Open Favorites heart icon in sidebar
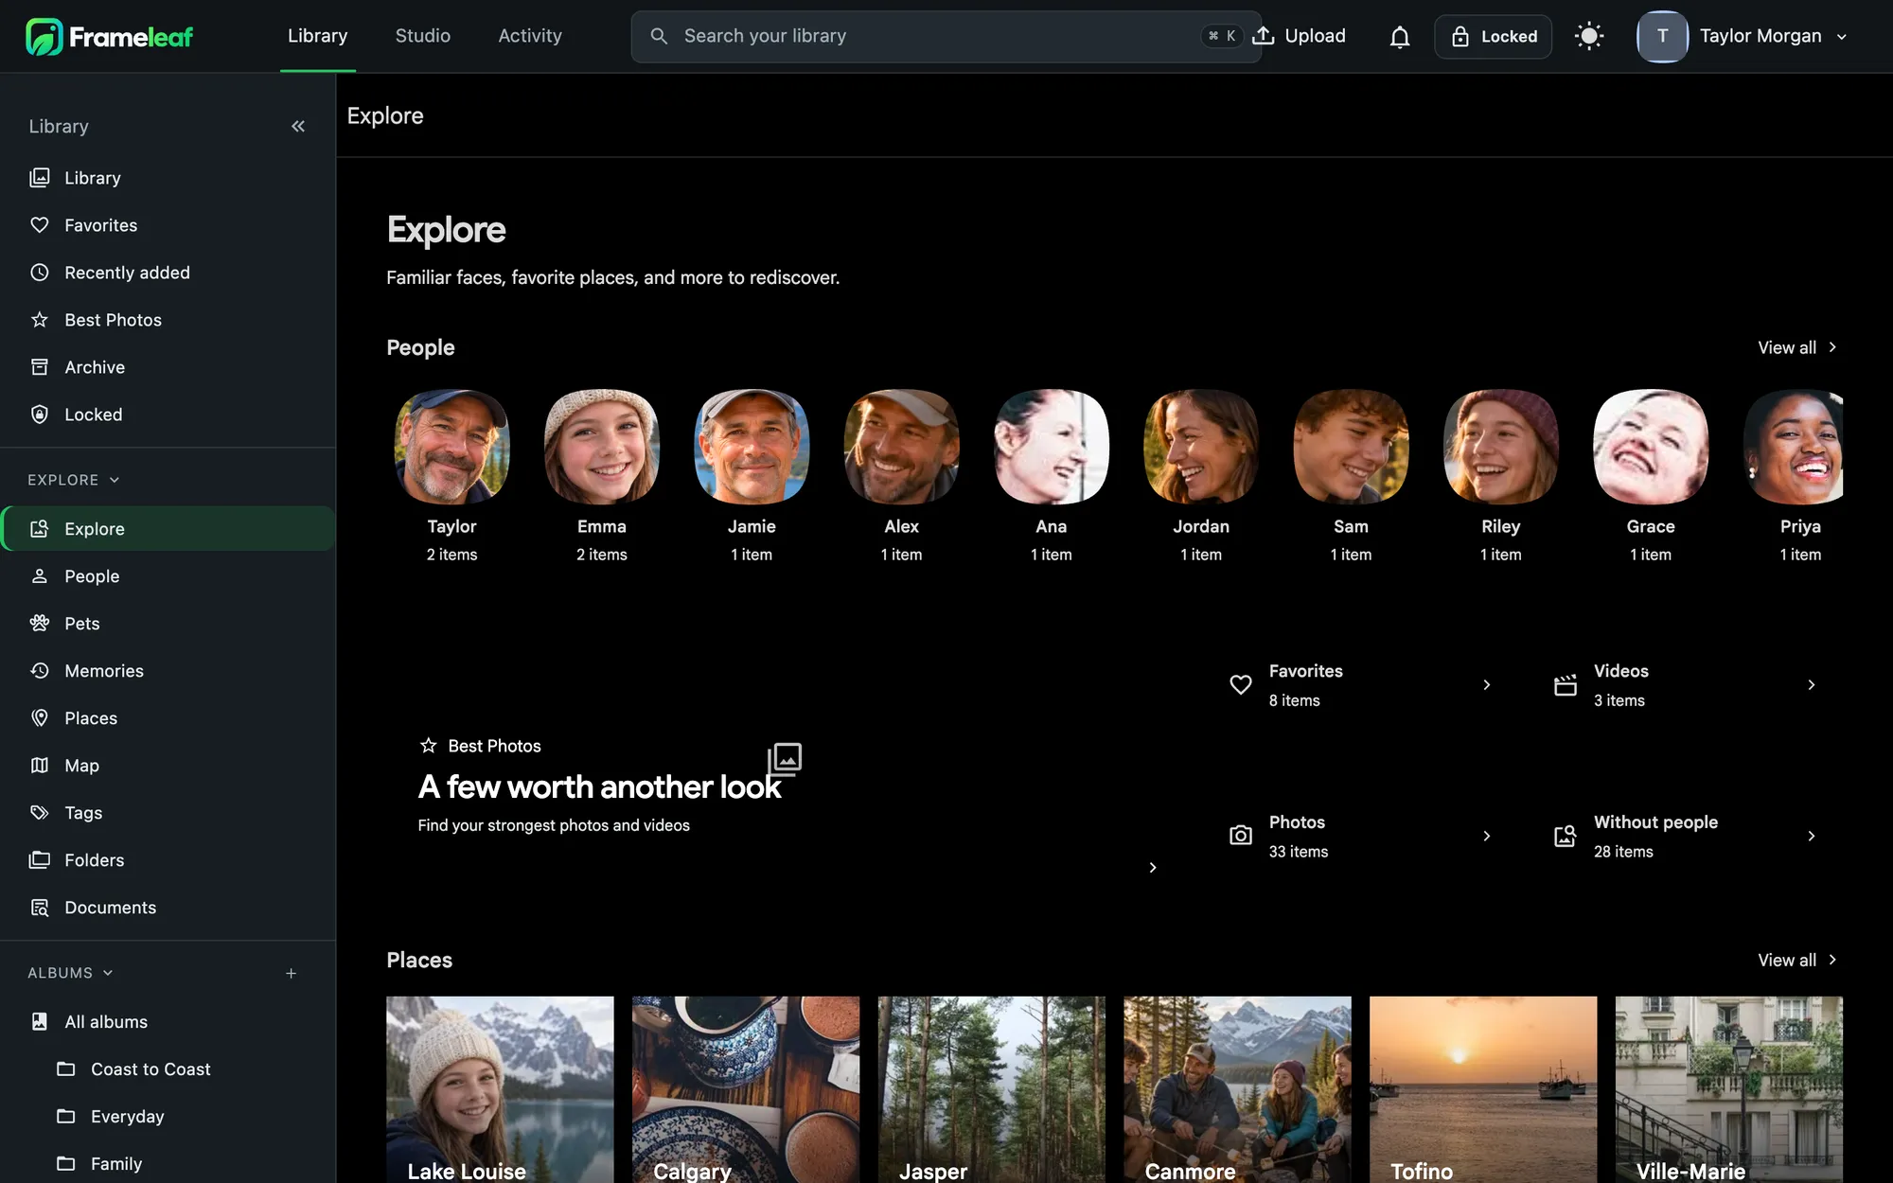 click(40, 225)
